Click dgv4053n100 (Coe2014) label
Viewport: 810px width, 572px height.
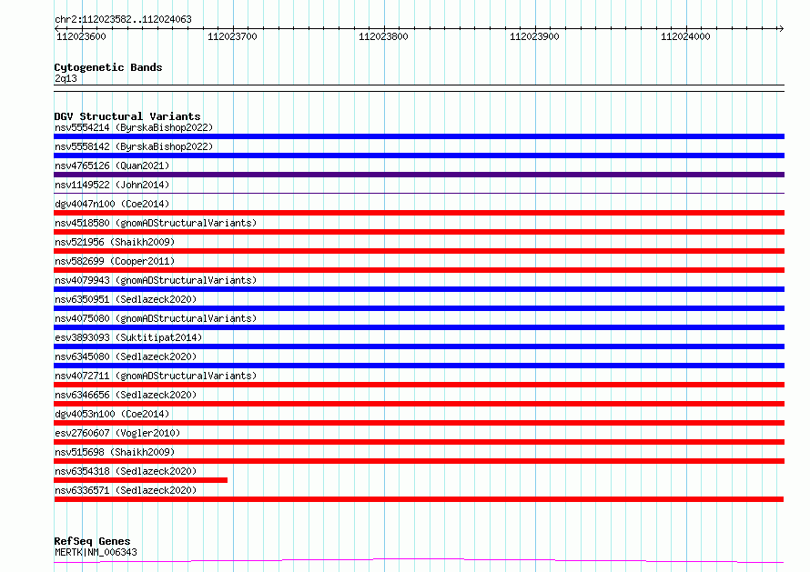pyautogui.click(x=112, y=414)
